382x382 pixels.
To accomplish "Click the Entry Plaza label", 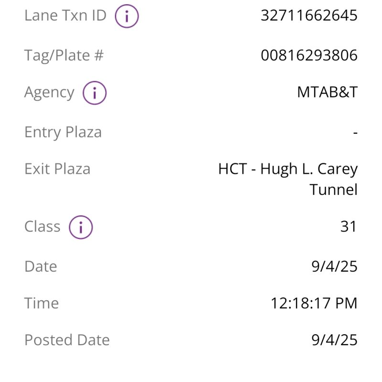I will coord(63,132).
